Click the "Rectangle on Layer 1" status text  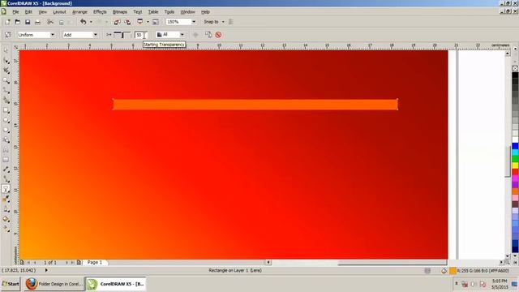pyautogui.click(x=235, y=270)
